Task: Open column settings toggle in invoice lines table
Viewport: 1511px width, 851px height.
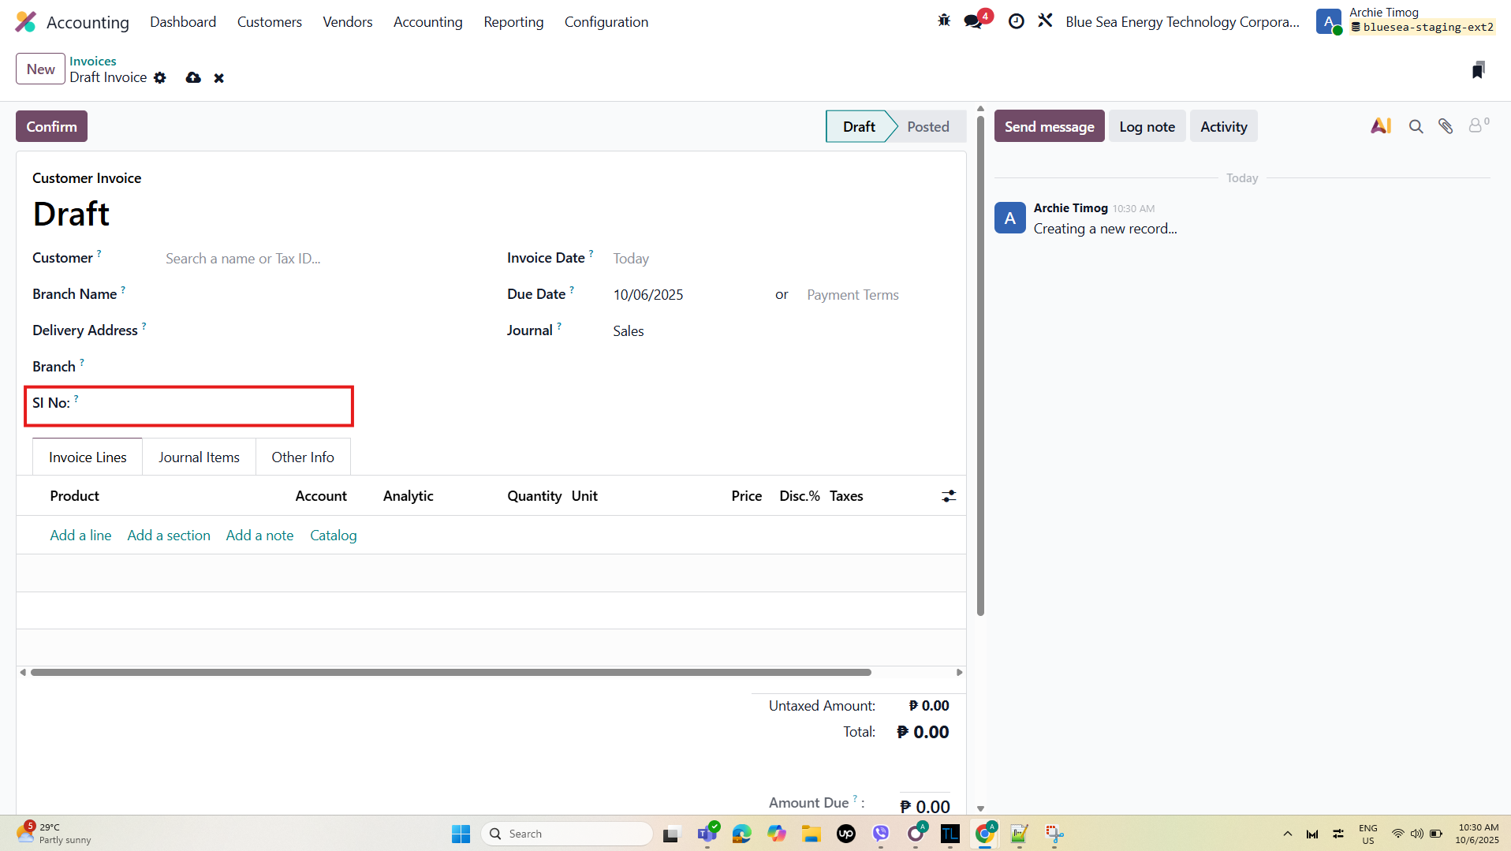Action: pyautogui.click(x=949, y=496)
